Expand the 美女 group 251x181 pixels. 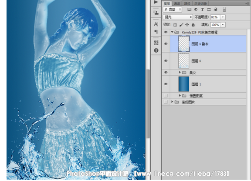click(180, 72)
